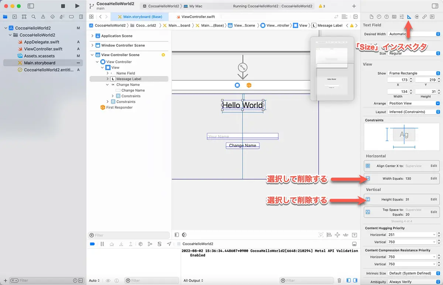Edit the Height Equals 31 constraint
Viewport: 443px width, 285px height.
coord(434,199)
